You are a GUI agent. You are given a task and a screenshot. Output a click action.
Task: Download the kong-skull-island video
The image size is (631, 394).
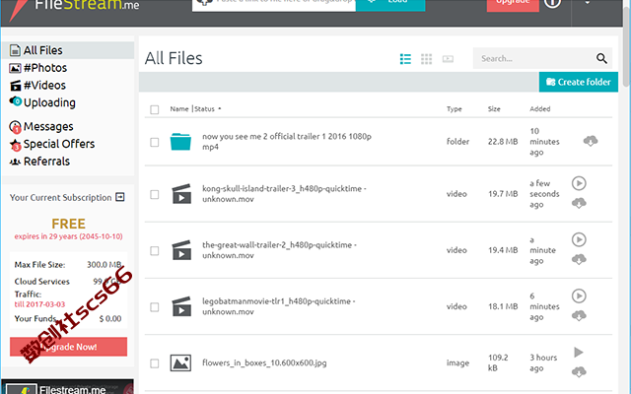579,203
